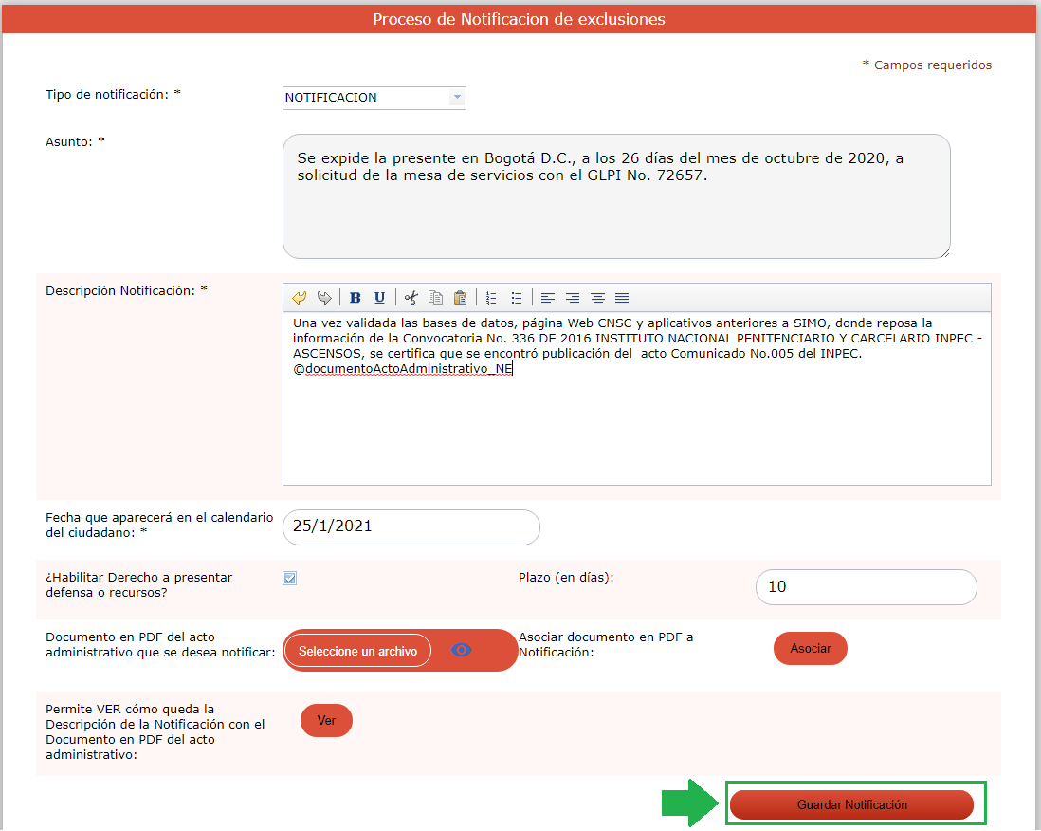Click the Paste clipboard icon
1041x831 pixels.
tap(460, 298)
